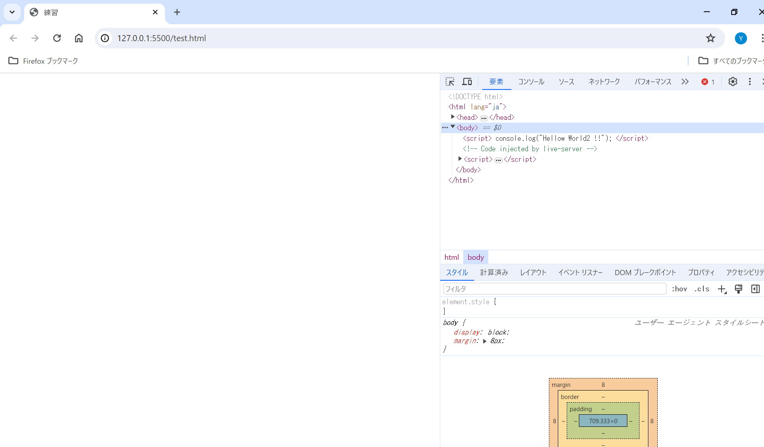Expand the injected script node
Image resolution: width=764 pixels, height=447 pixels.
(x=460, y=159)
